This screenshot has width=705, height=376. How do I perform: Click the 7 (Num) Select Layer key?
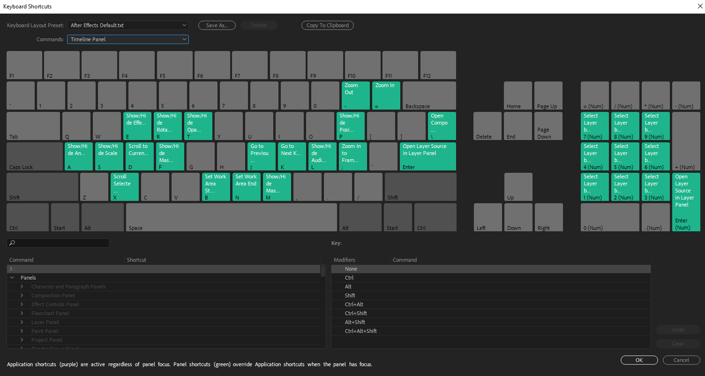pos(595,126)
